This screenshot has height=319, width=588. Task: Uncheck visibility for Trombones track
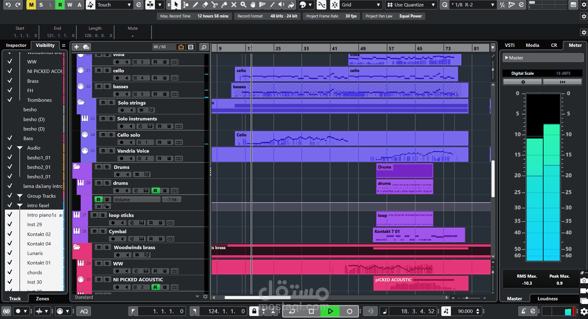click(10, 100)
